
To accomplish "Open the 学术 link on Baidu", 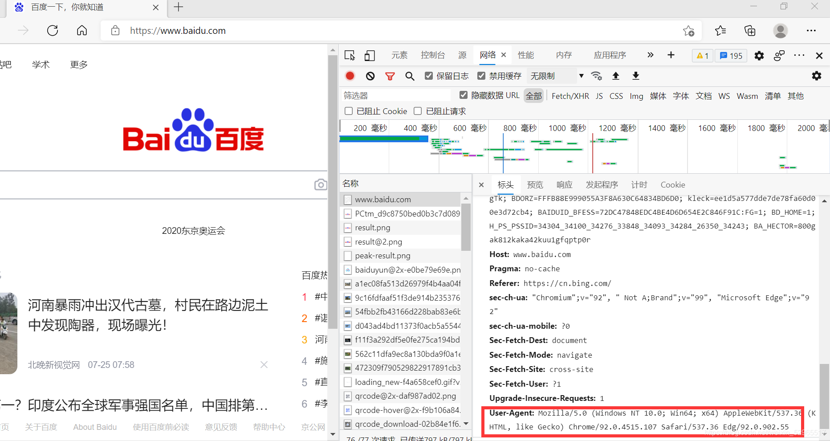I will pyautogui.click(x=41, y=65).
